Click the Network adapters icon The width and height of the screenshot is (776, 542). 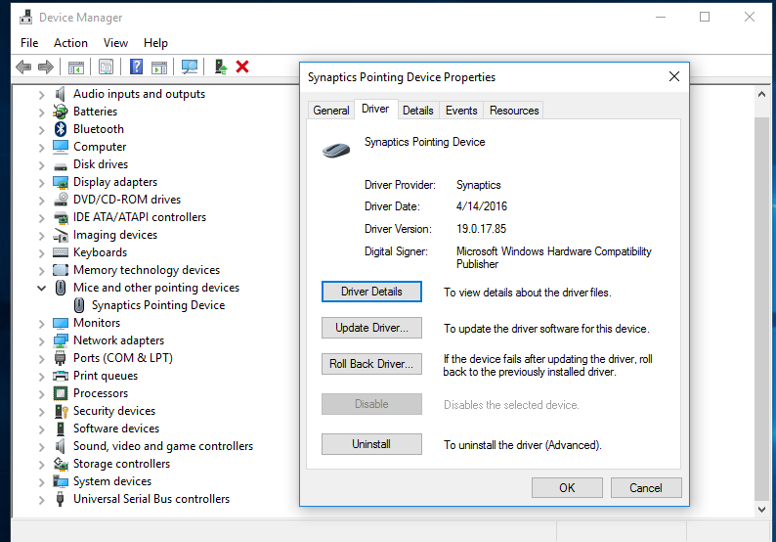pyautogui.click(x=61, y=340)
